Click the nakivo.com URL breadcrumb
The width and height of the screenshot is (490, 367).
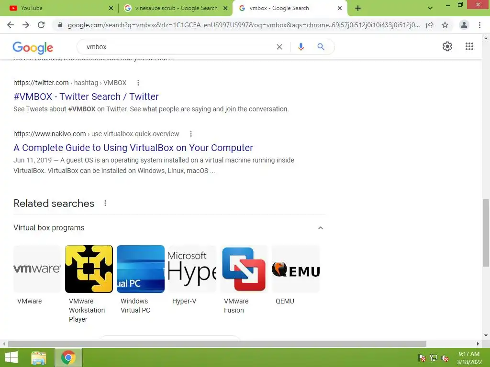pos(96,134)
